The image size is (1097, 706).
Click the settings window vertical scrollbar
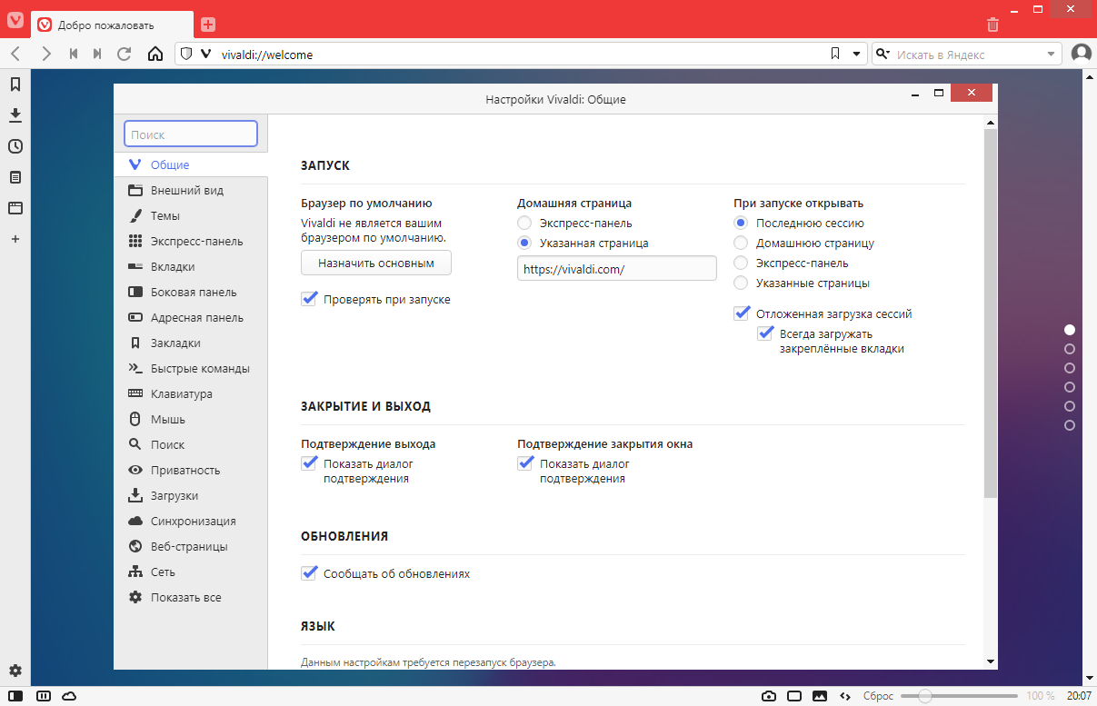pyautogui.click(x=991, y=313)
